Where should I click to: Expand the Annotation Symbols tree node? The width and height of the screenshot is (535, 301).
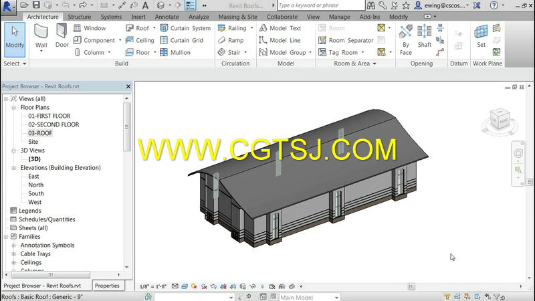(13, 245)
